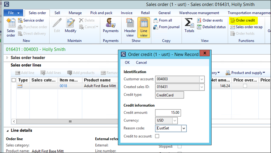Image resolution: width=271 pixels, height=153 pixels.
Task: Open the Reason code dropdown
Action: pyautogui.click(x=184, y=128)
